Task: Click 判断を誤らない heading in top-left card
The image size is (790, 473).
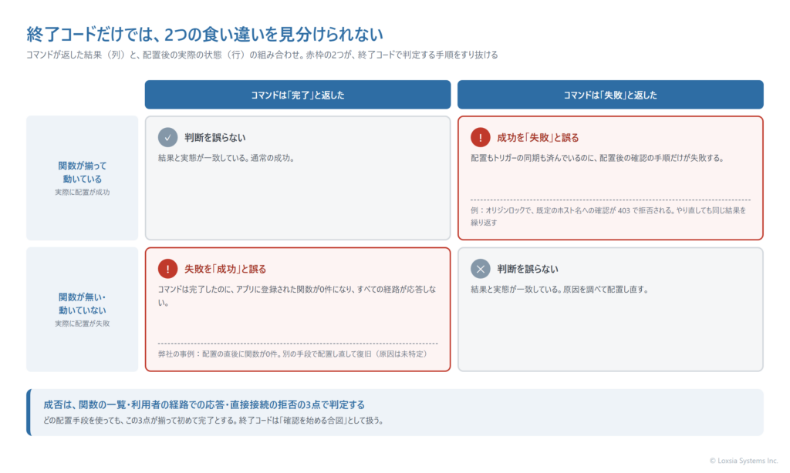Action: click(215, 138)
